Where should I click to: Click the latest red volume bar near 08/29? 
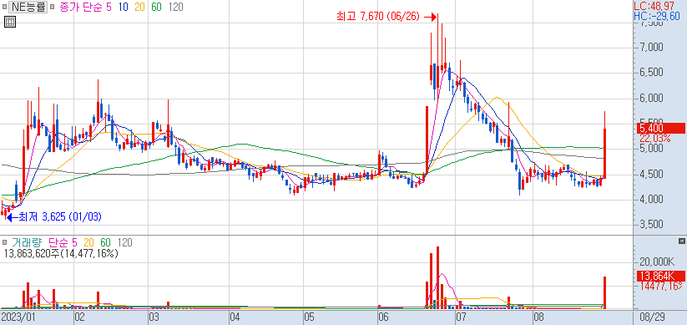point(604,292)
